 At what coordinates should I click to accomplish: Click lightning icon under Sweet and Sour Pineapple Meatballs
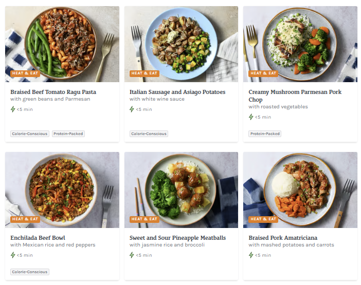click(132, 255)
